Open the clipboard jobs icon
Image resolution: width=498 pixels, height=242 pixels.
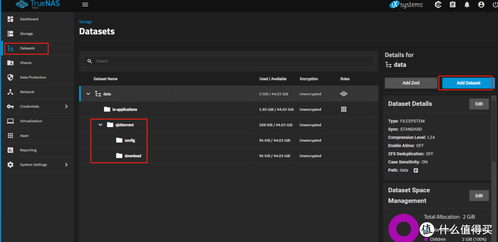point(452,5)
